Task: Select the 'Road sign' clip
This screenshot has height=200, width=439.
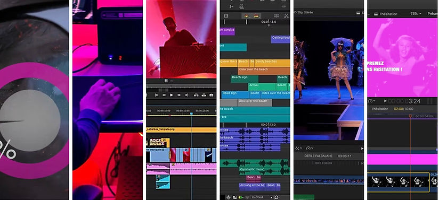Action: point(235,95)
